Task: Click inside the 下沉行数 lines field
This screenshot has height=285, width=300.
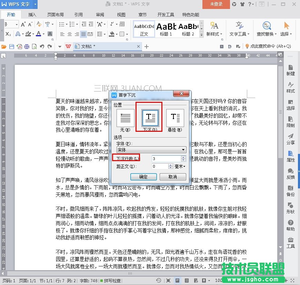Action: 166,158
